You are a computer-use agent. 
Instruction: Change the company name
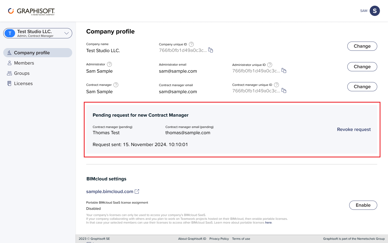[x=362, y=46]
